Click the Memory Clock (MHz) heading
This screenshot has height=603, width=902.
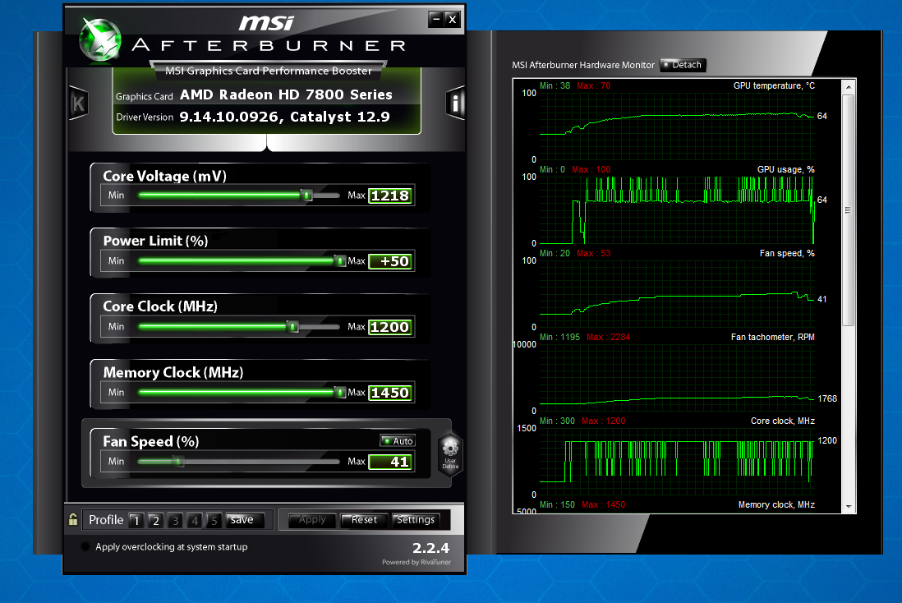pos(173,373)
